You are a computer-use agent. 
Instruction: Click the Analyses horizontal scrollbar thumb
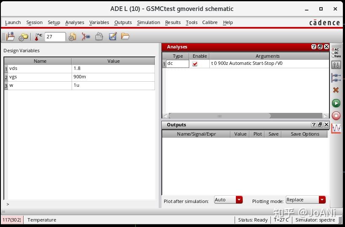219,116
